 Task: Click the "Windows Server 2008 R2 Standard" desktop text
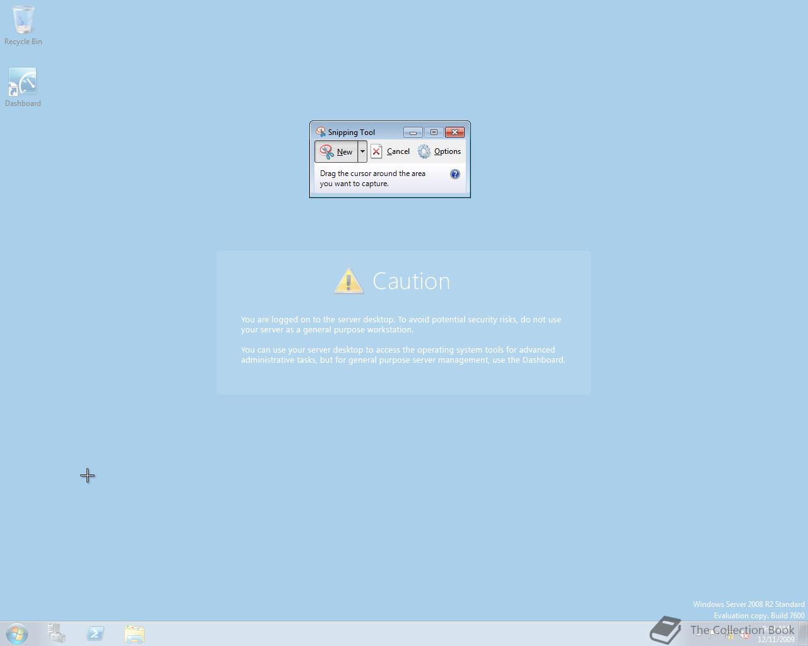(749, 604)
